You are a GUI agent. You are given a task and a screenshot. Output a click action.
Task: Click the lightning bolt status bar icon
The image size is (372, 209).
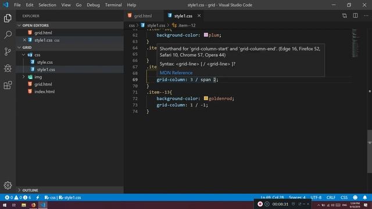[37, 197]
